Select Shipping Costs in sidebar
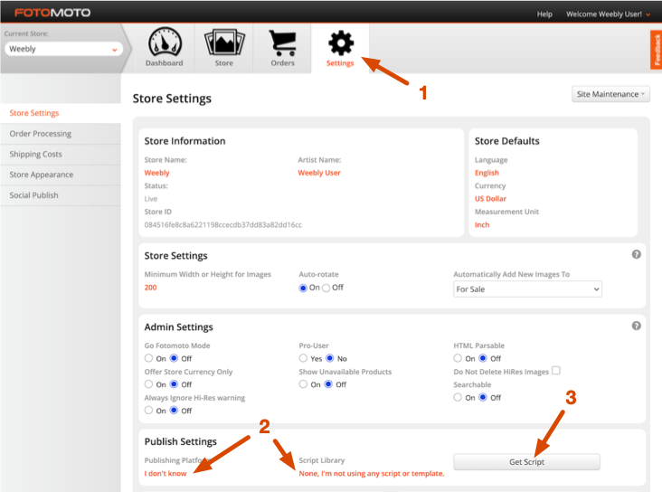Viewport: 662px width, 492px height. 61,154
